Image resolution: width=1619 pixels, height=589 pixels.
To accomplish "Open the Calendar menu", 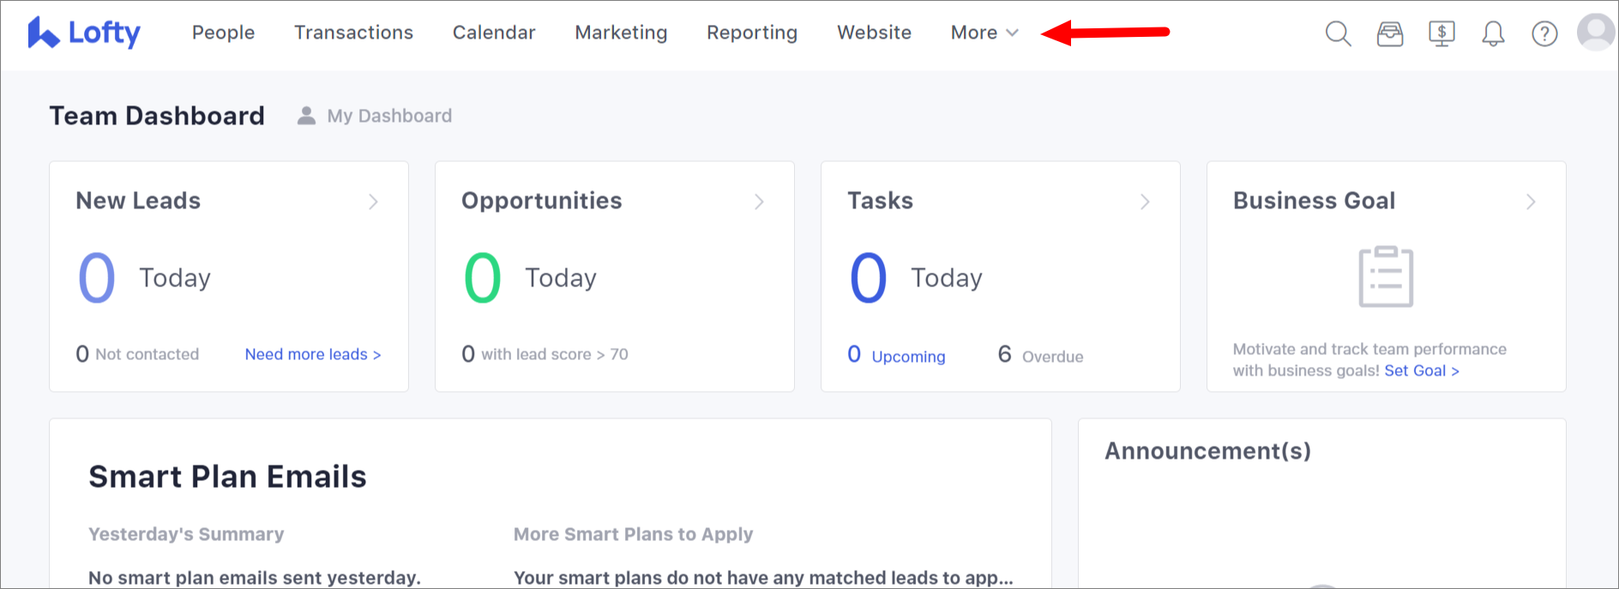I will pos(494,33).
